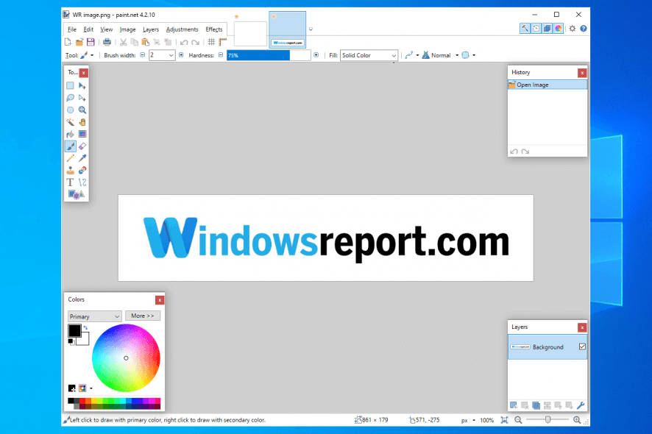The image size is (652, 434).
Task: Open the Layers menu
Action: (151, 29)
